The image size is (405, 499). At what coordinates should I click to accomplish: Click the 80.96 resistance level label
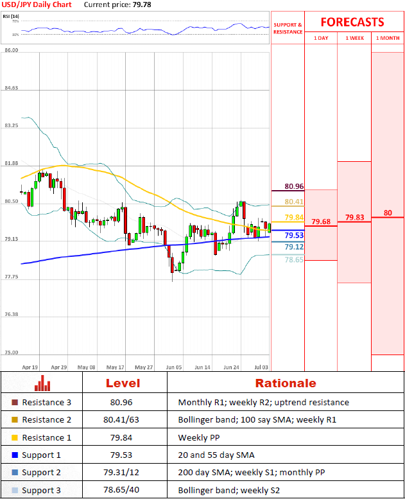pyautogui.click(x=294, y=186)
